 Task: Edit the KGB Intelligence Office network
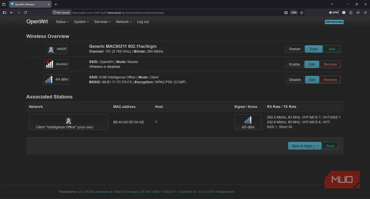click(x=312, y=80)
